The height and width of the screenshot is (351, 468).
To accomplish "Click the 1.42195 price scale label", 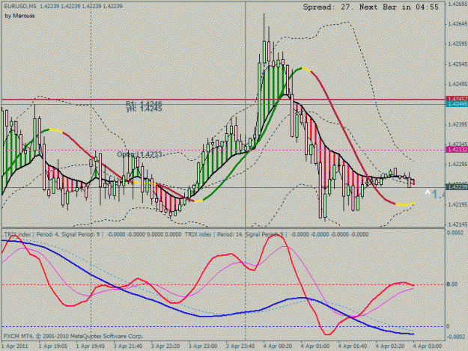I will (458, 204).
